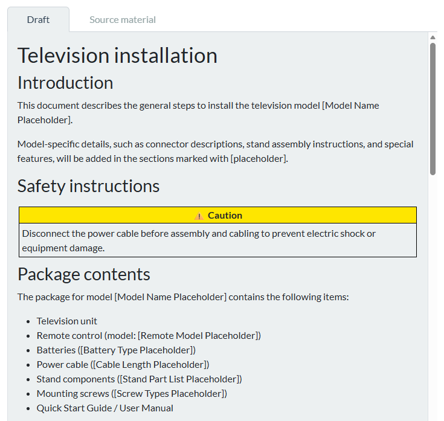Click the Safety instructions heading
Image resolution: width=444 pixels, height=421 pixels.
click(88, 186)
